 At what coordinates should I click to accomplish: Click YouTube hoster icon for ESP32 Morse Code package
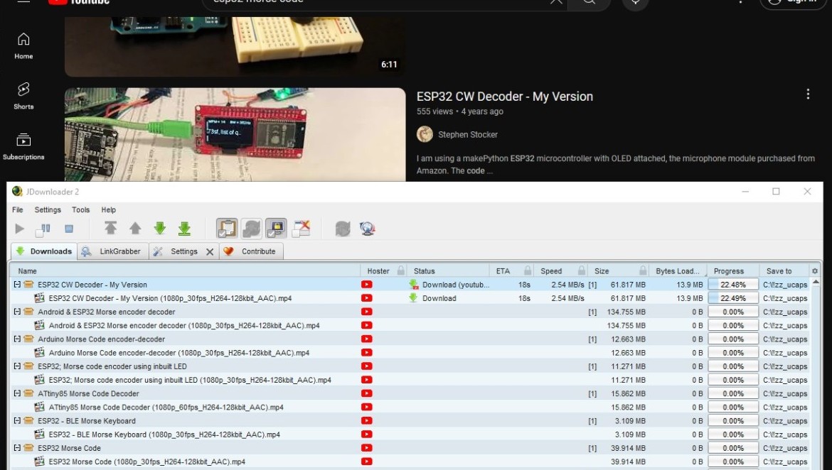click(366, 448)
